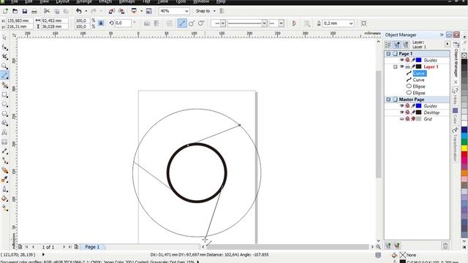The height and width of the screenshot is (263, 468).
Task: Click the Application launcher icon
Action: coord(134,12)
